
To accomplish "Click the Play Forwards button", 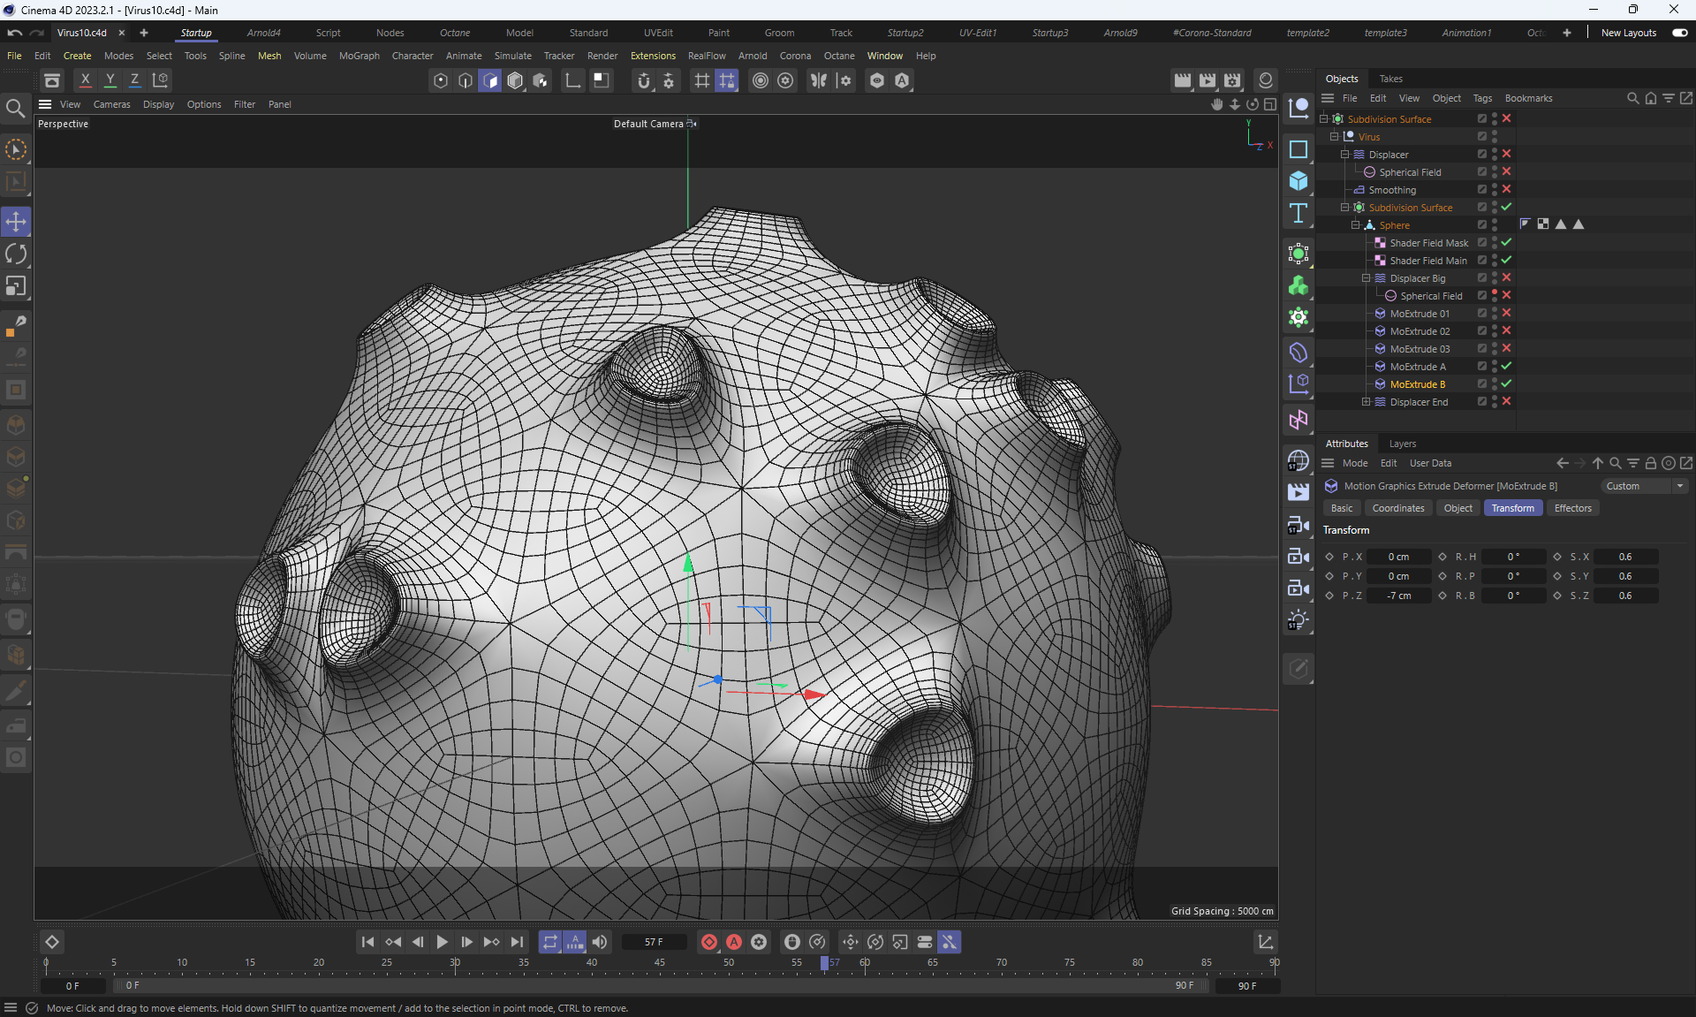I will pos(442,942).
